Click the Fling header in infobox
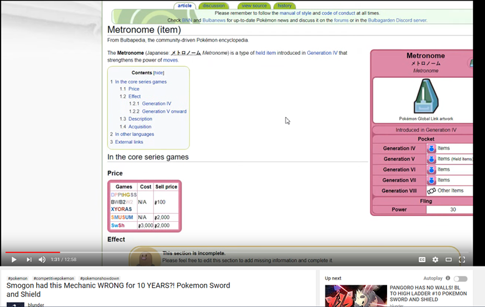 426,201
